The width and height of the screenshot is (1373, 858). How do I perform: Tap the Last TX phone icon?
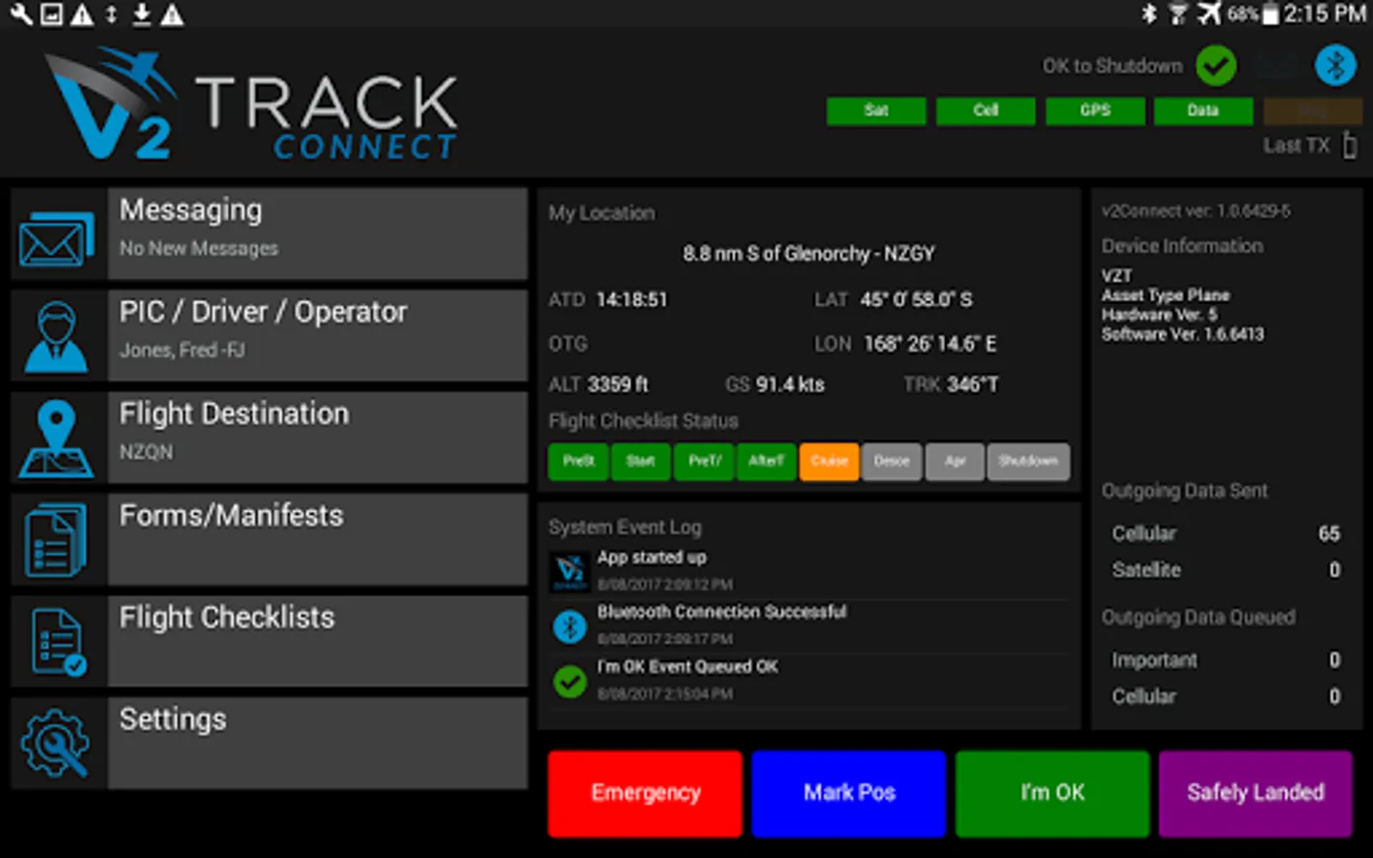click(1349, 145)
